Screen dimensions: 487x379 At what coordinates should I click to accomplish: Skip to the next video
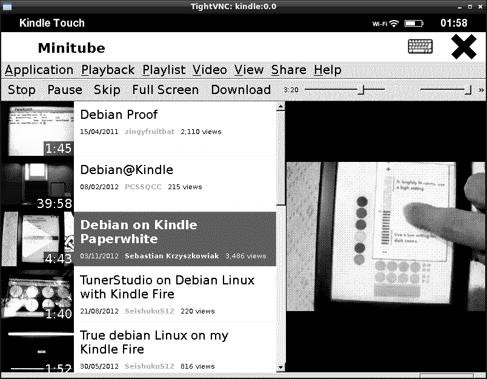[x=107, y=90]
